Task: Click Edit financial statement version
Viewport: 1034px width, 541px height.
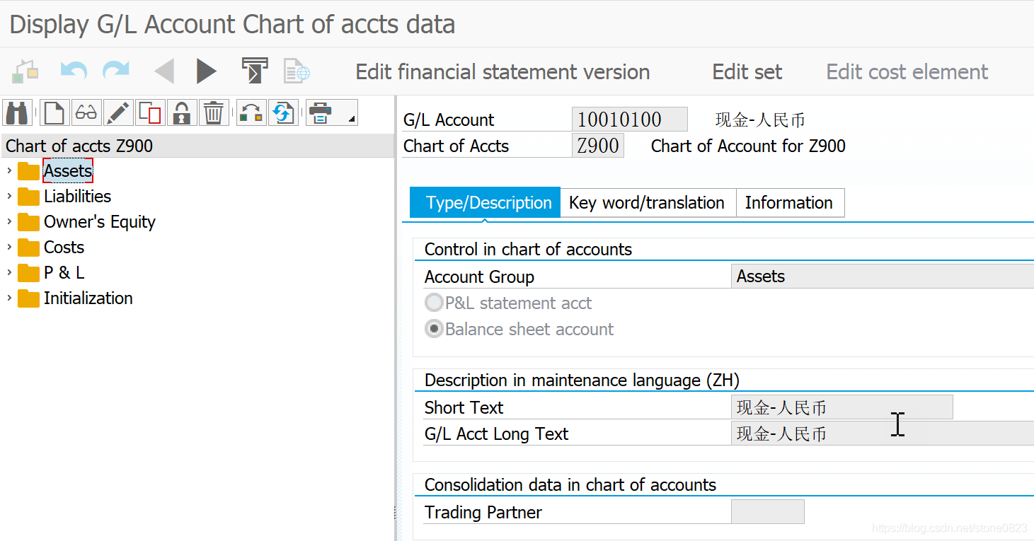Action: (502, 72)
